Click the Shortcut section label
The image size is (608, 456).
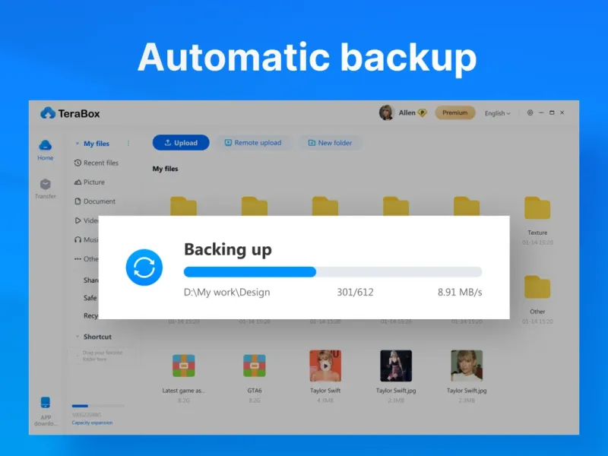[97, 337]
